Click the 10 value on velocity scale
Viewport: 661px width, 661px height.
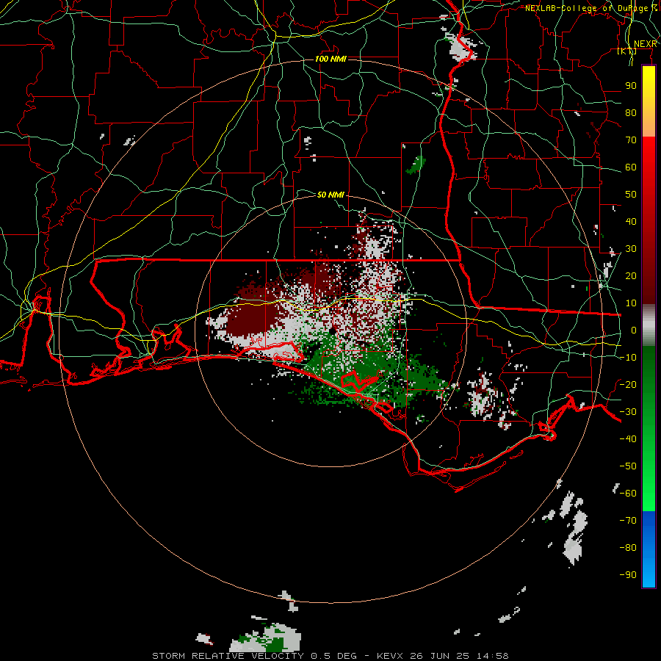631,303
